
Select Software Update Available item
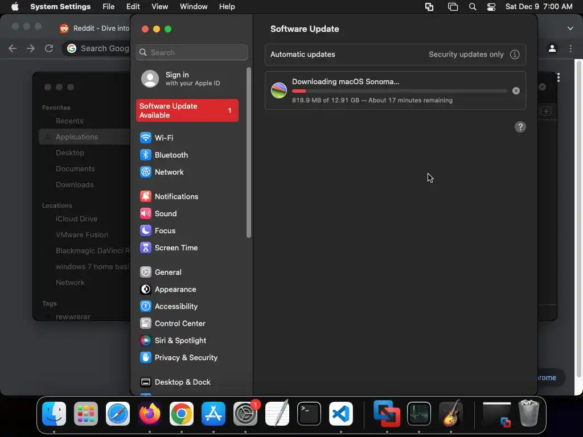tap(187, 110)
